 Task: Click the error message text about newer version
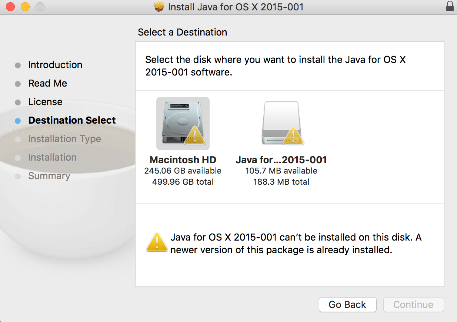click(x=296, y=243)
